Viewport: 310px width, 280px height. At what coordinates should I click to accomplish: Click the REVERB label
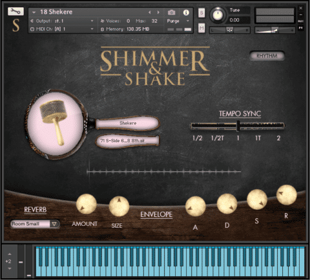(x=36, y=210)
